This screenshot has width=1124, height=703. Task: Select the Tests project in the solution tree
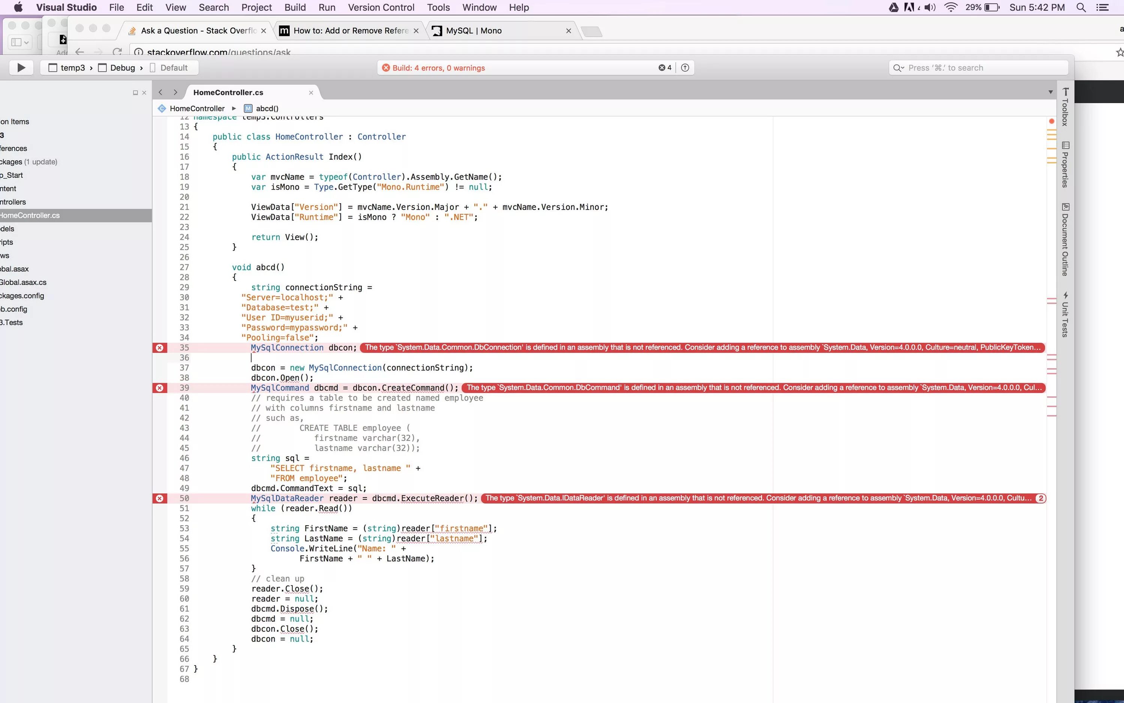pos(11,322)
